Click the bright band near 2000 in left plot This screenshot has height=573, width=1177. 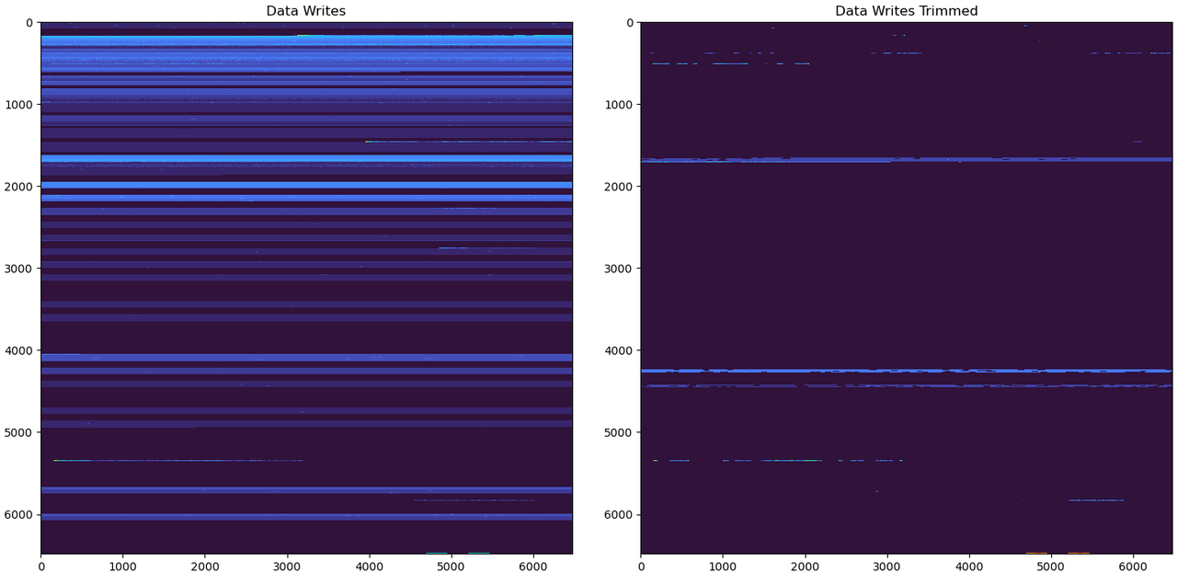305,185
